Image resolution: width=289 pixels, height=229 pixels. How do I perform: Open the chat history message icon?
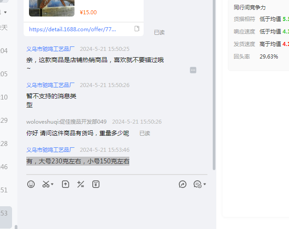197,184
